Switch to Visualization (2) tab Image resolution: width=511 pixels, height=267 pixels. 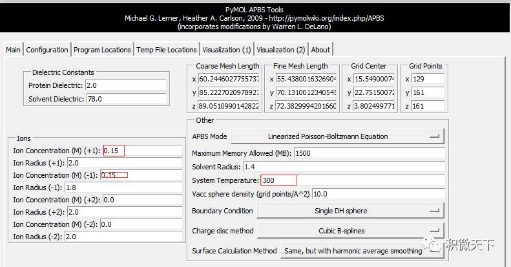click(281, 50)
